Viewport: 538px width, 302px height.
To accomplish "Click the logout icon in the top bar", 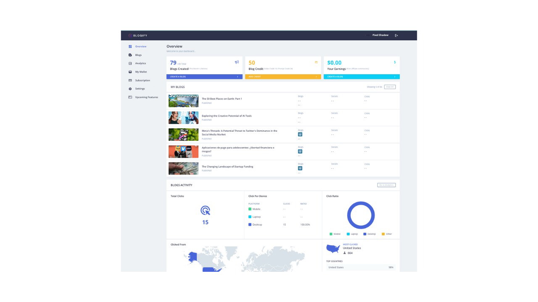I will click(x=396, y=35).
